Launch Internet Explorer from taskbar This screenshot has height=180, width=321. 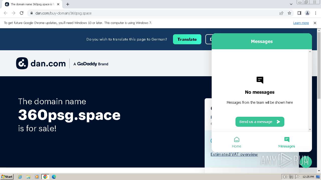pos(20,177)
